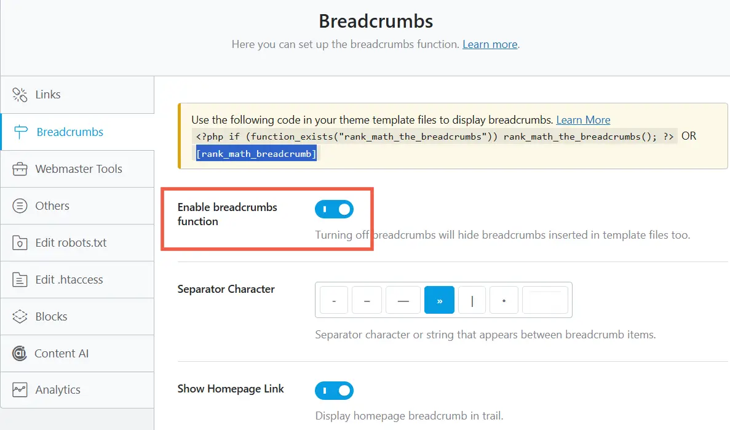This screenshot has height=430, width=730.
Task: Select the bullet dot separator
Action: tap(504, 301)
